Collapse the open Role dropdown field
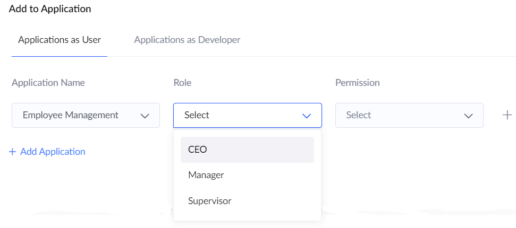The width and height of the screenshot is (516, 228). [247, 115]
